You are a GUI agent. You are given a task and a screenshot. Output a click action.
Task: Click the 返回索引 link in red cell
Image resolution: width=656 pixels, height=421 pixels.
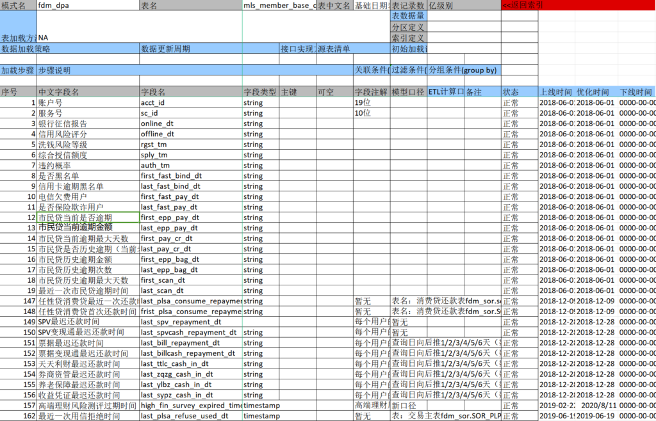click(523, 5)
